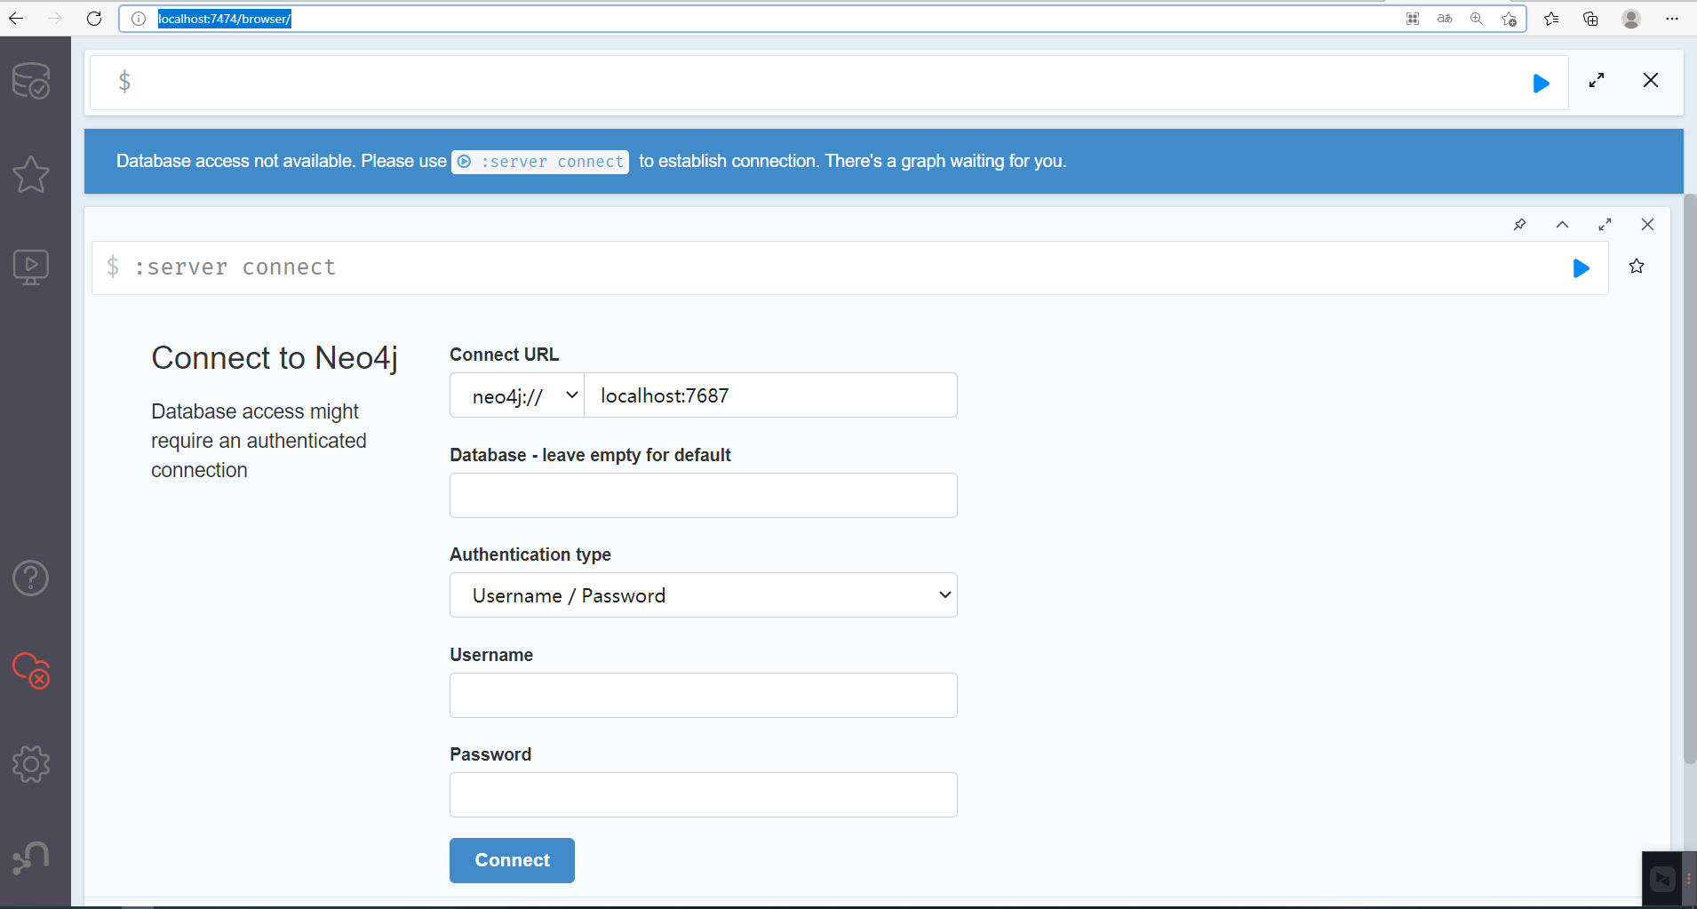The height and width of the screenshot is (909, 1697).
Task: Click the Password input field
Action: pos(704,795)
